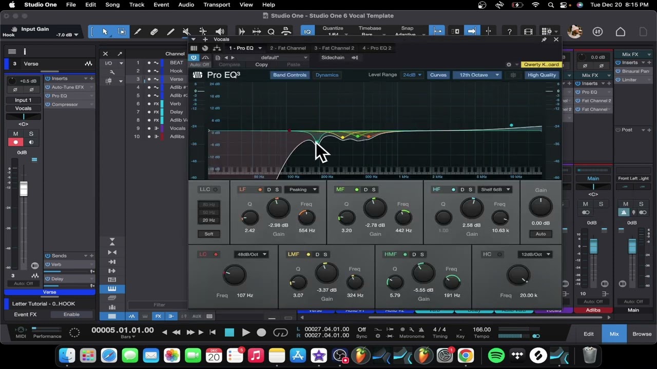The height and width of the screenshot is (369, 657).
Task: Click the IQ quantize button
Action: coord(307,32)
